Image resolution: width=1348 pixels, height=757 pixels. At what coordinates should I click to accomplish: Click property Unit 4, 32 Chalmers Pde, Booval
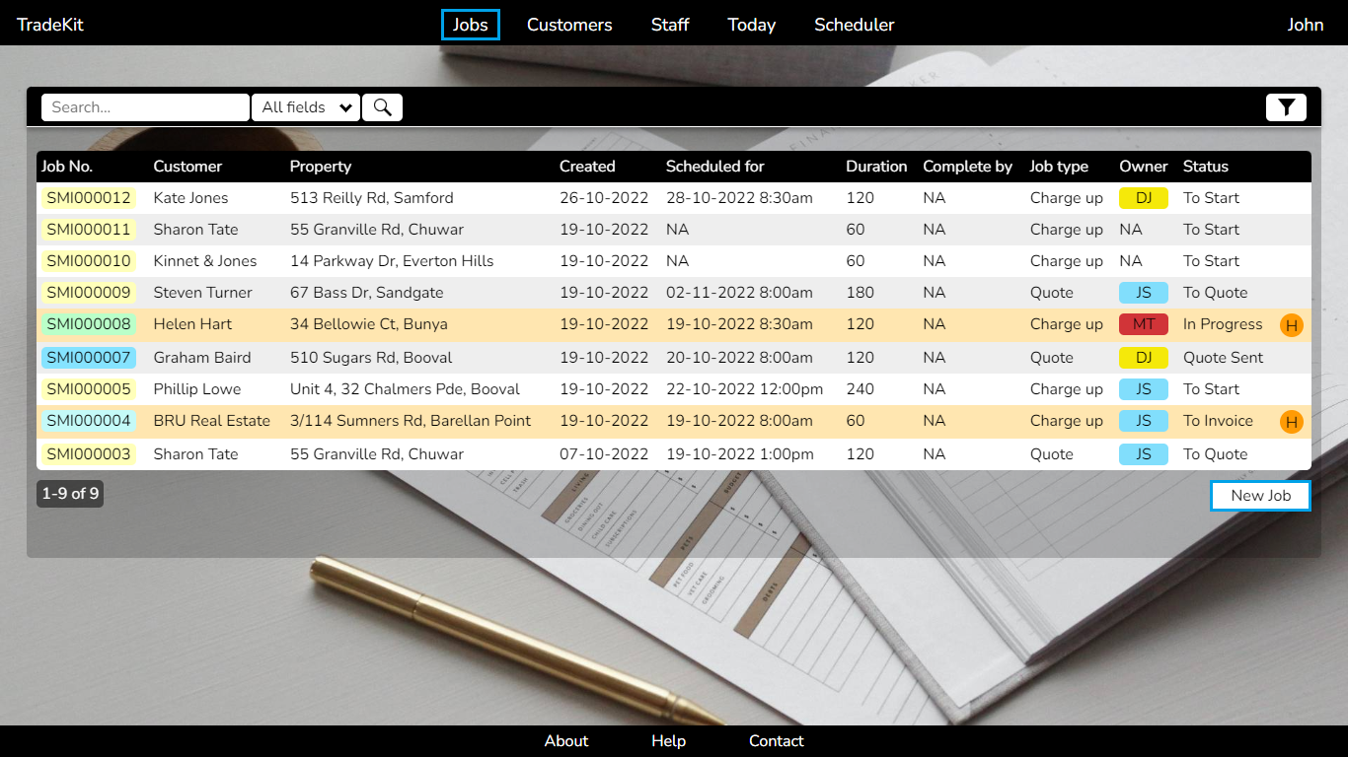tap(405, 389)
